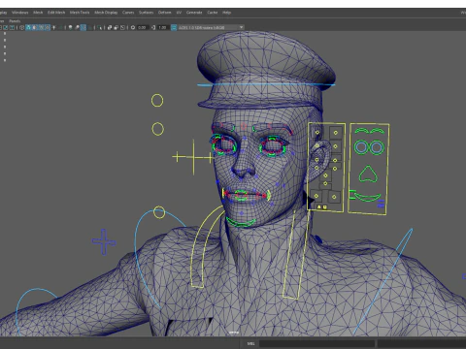Click the light bulb use-all-lights icon

tap(70, 27)
